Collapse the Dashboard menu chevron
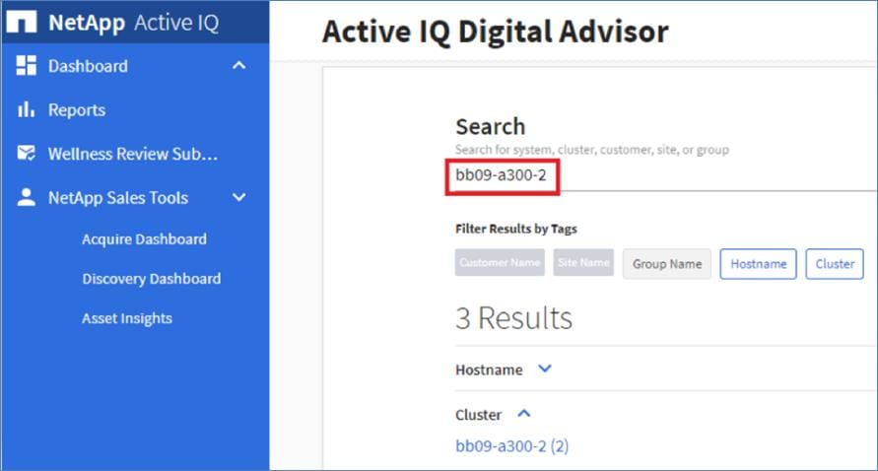Screen dimensions: 878x471 coord(239,65)
